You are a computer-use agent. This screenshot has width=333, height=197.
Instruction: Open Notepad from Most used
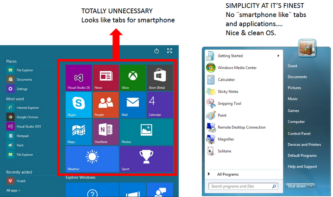point(17,136)
